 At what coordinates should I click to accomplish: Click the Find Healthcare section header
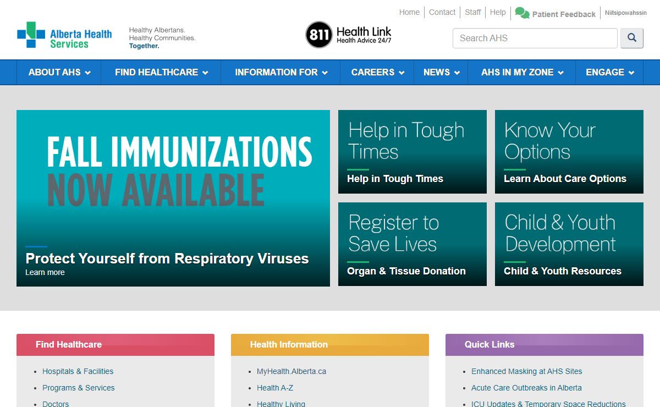(116, 344)
